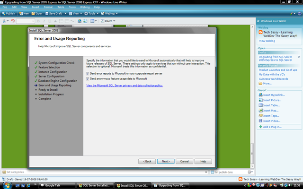Viewport: 303px width, 189px height.
Task: Create a New post from toolbar
Action: [x=24, y=14]
